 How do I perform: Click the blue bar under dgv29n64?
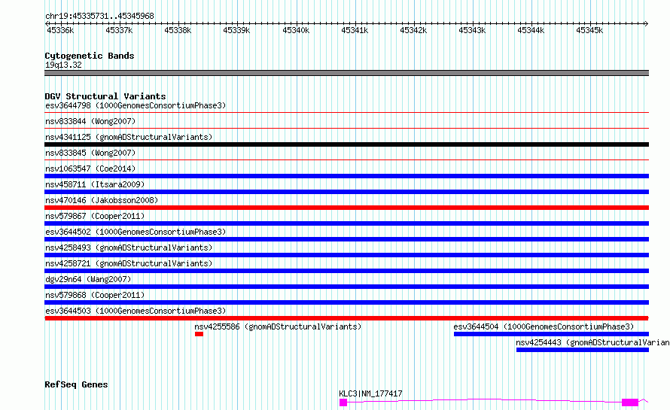346,287
